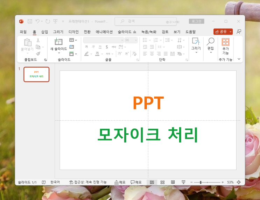Switch to the 삽입 tab

coord(44,32)
